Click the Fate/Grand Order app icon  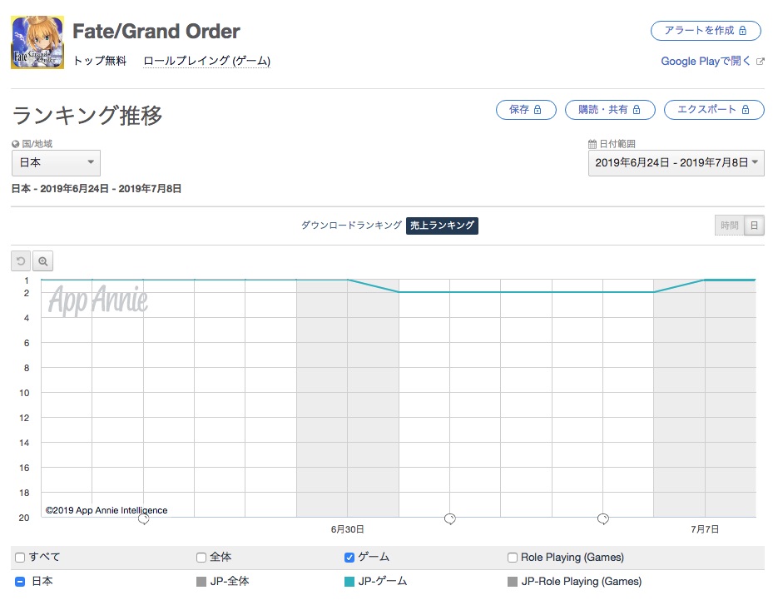(37, 42)
